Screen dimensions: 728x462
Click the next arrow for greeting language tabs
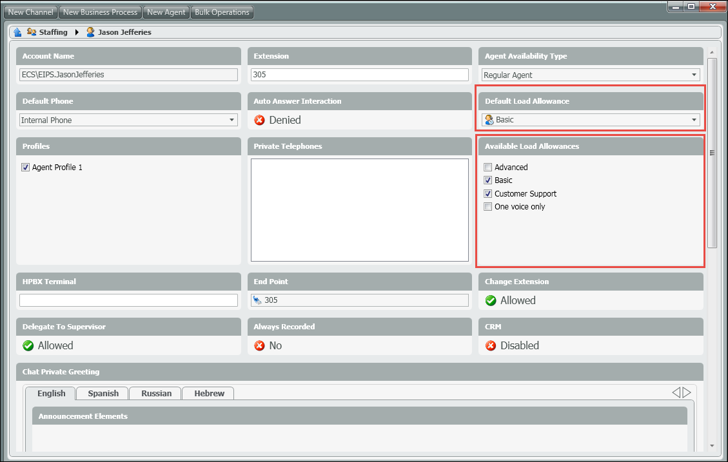pyautogui.click(x=687, y=392)
